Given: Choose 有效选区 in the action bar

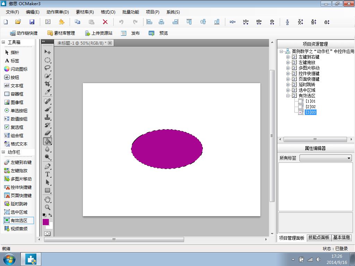Looking at the screenshot, I should (x=19, y=220).
